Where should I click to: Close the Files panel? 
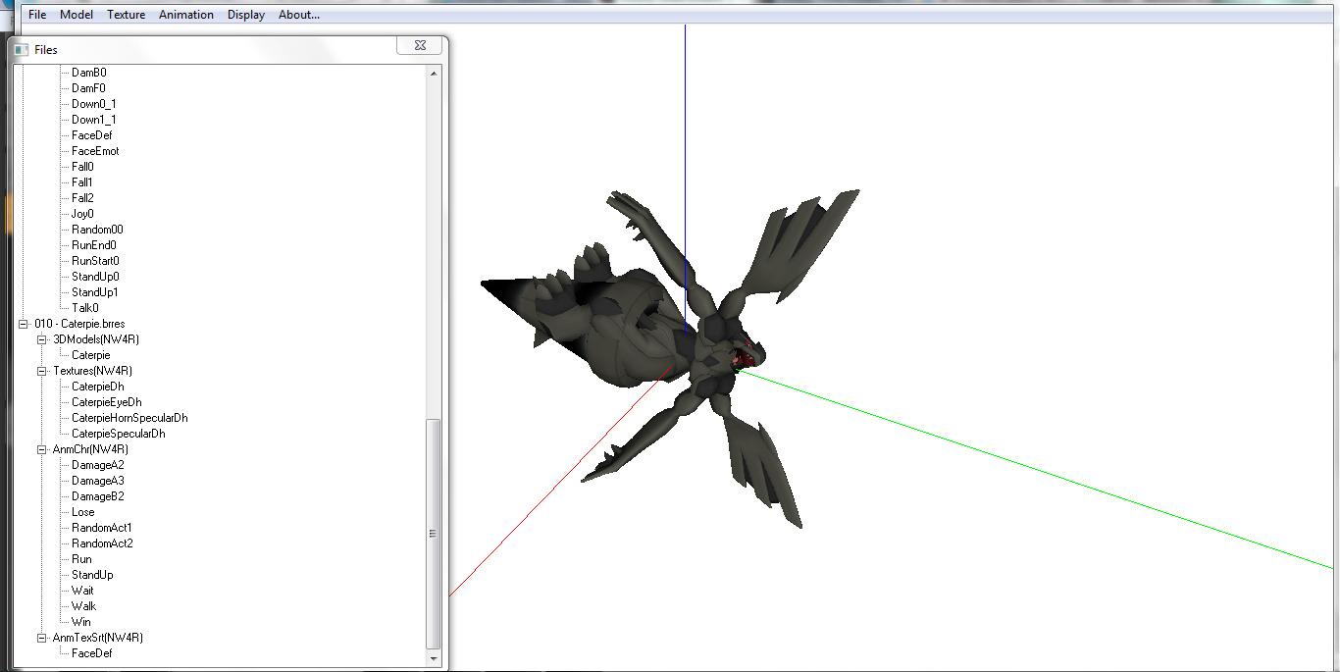point(419,46)
